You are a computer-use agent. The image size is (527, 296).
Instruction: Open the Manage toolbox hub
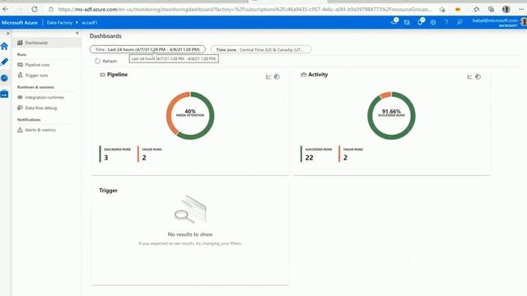pyautogui.click(x=4, y=94)
